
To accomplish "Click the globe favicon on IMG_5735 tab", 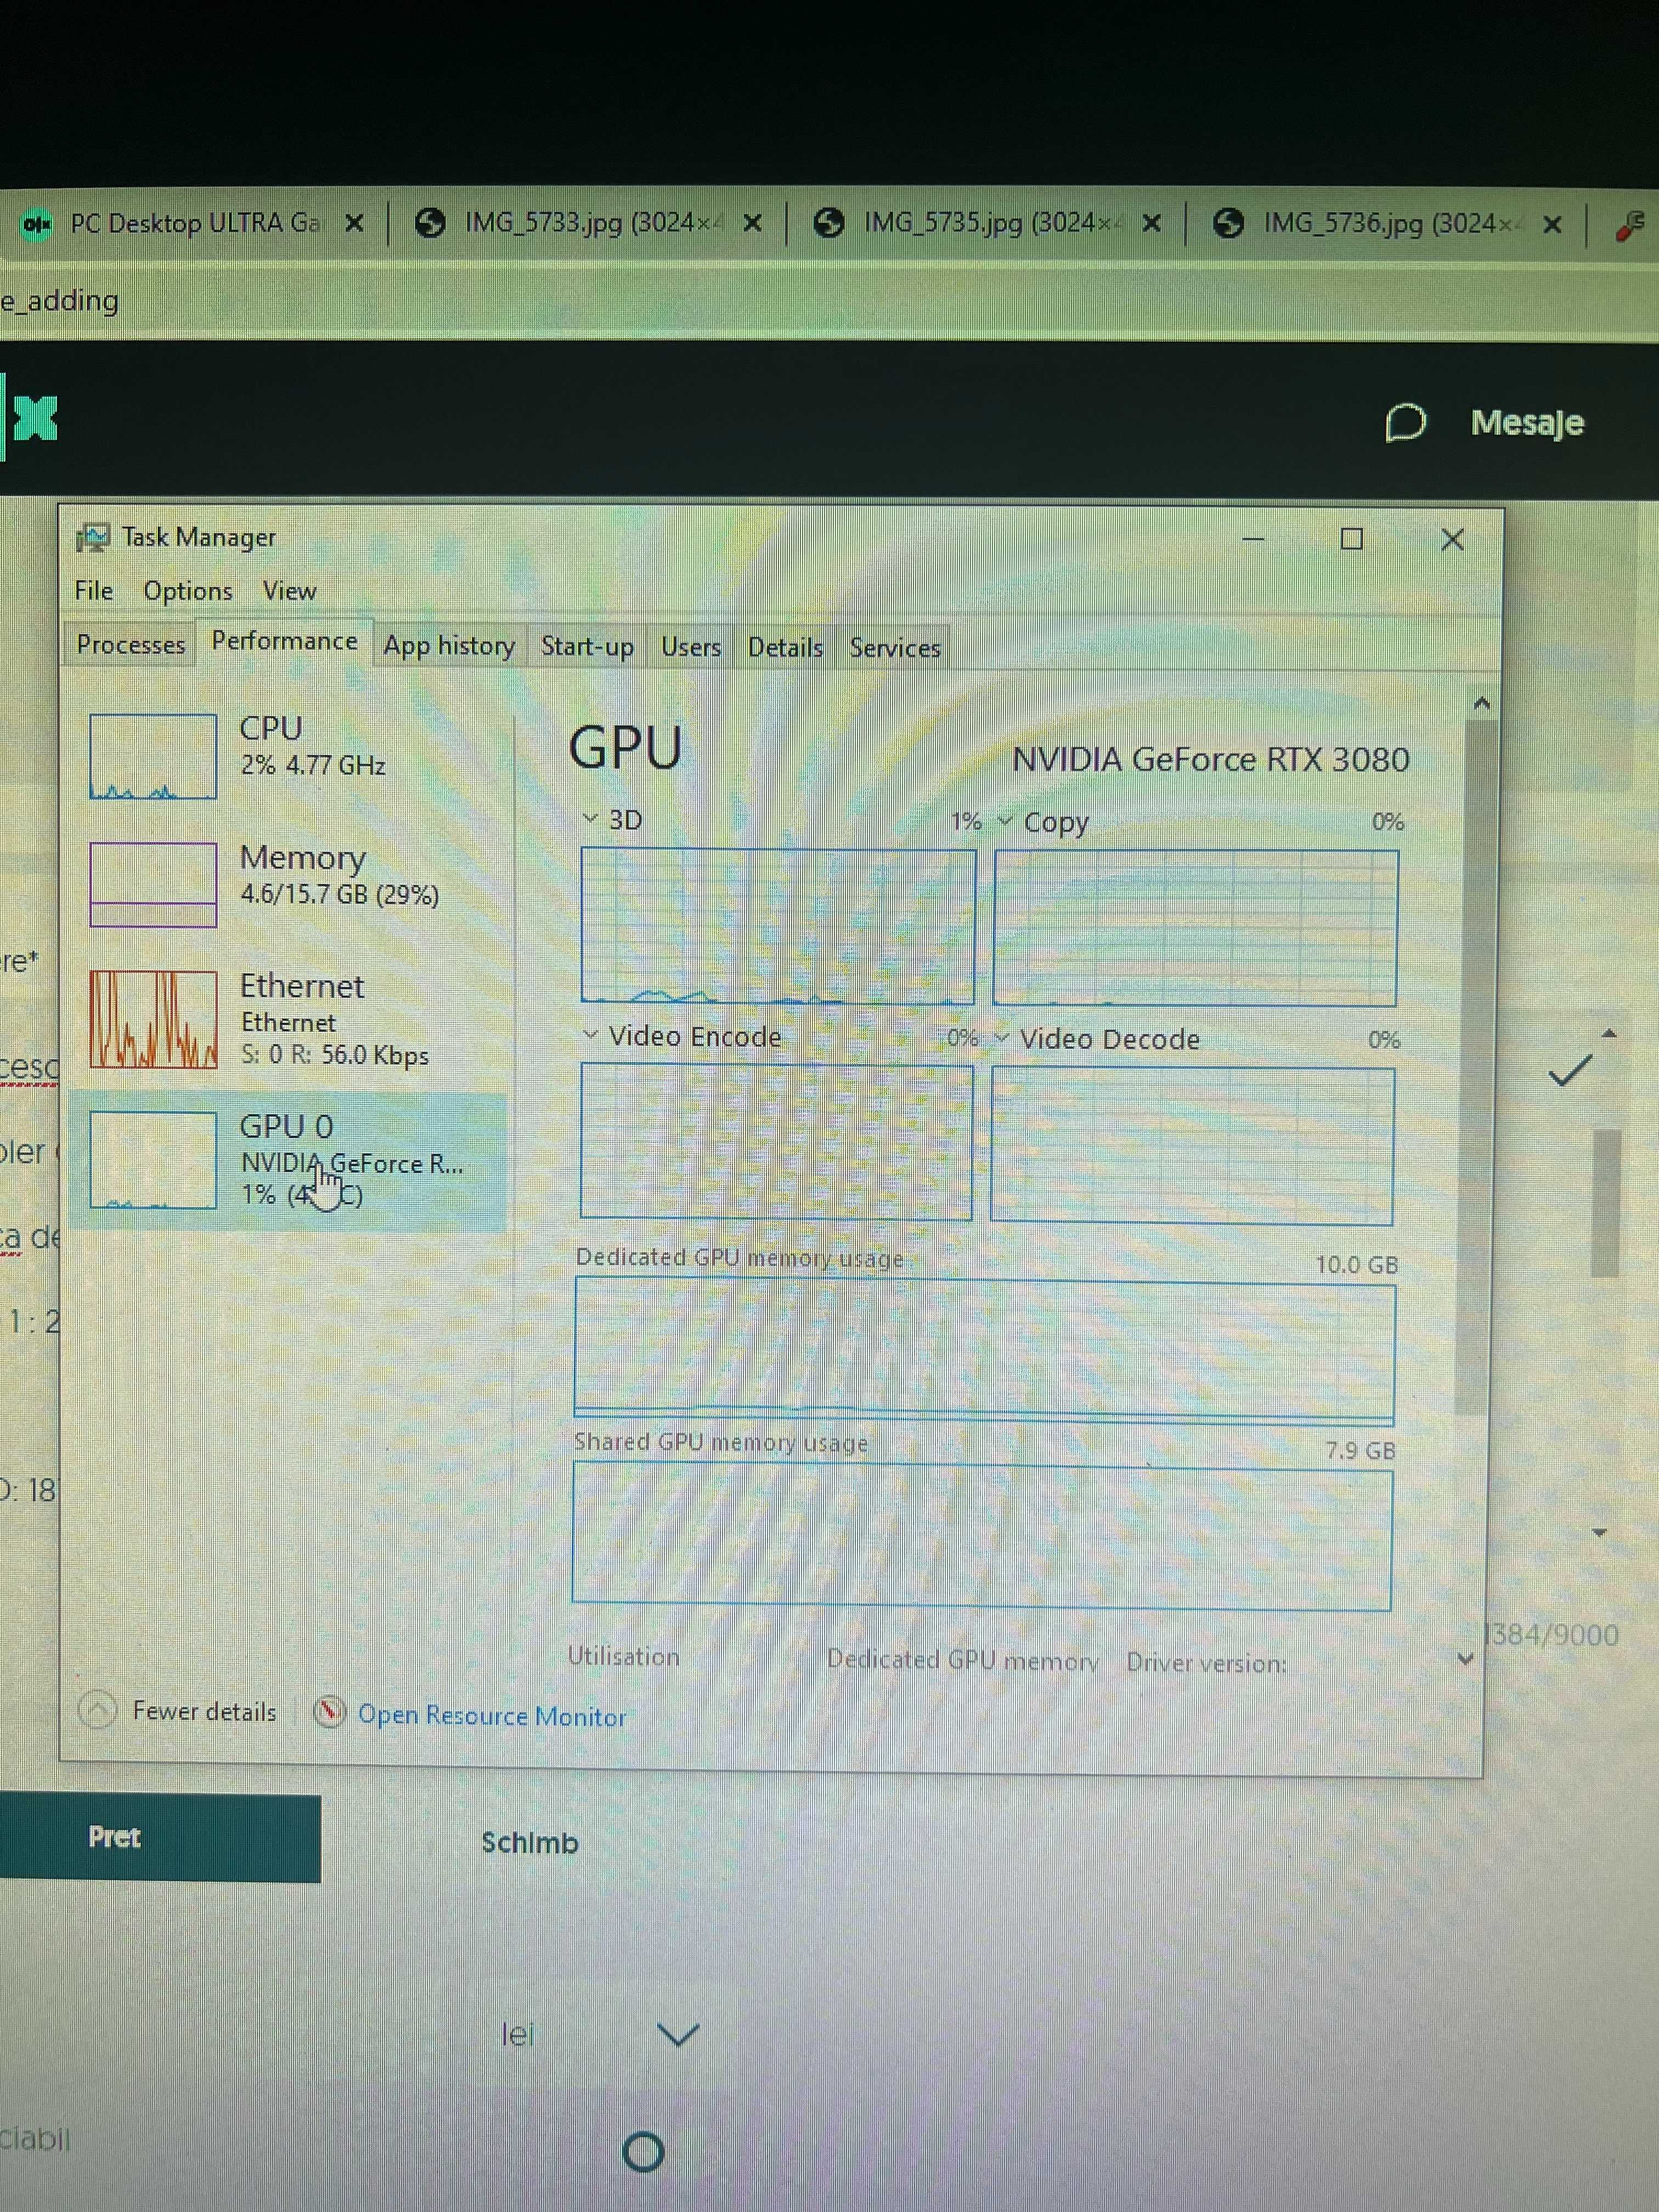I will (x=828, y=222).
